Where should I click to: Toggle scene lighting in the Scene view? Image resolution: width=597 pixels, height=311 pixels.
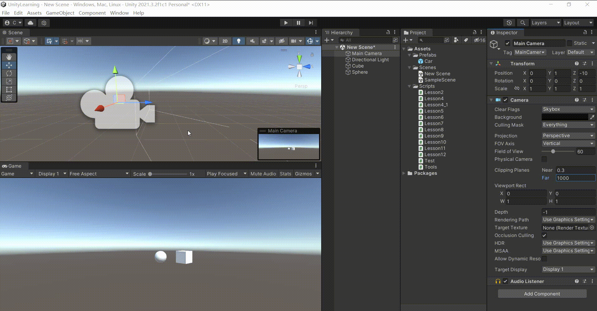pos(238,41)
